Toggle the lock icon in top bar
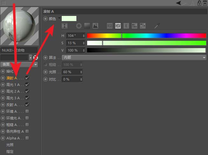 pyautogui.click(x=199, y=3)
